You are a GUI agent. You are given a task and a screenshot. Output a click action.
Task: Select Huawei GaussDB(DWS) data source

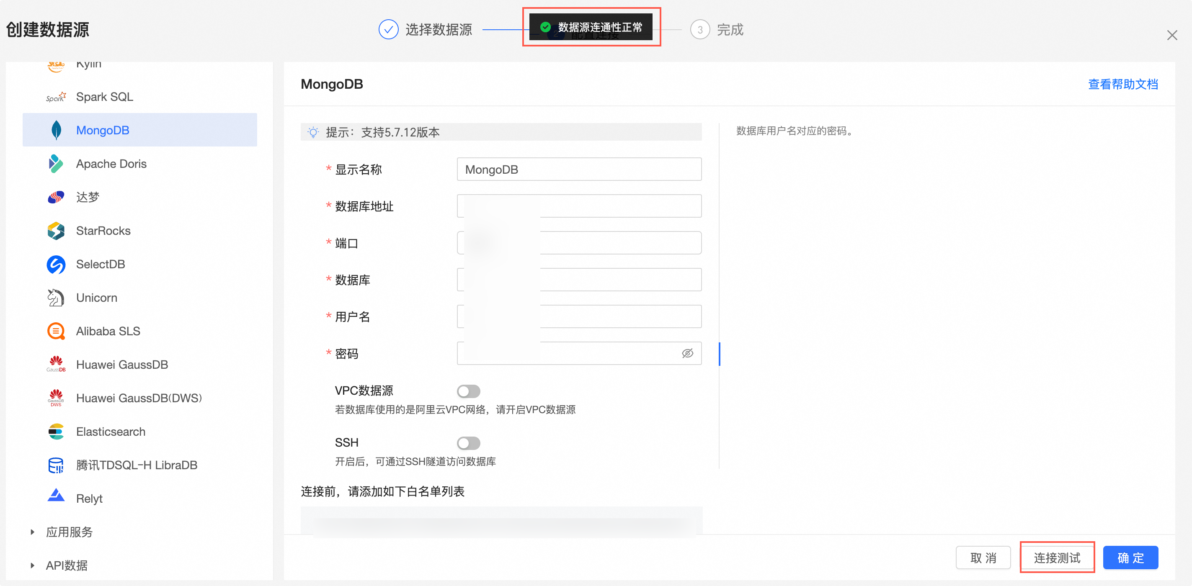140,398
